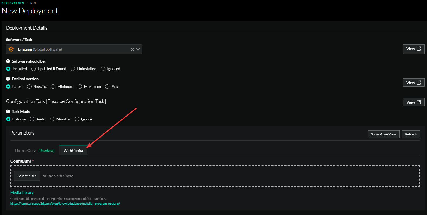Viewport: 427px width, 215px height.
Task: Choose Minimum desired version
Action: [53, 86]
